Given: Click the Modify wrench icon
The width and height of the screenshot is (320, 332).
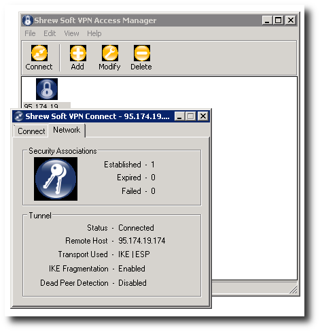Looking at the screenshot, I should pos(110,53).
